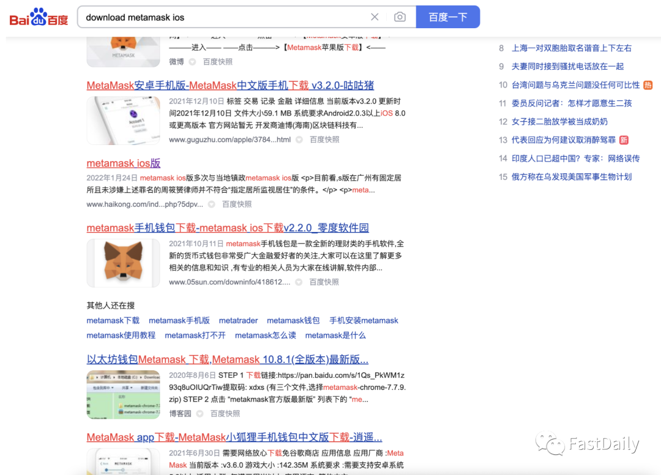Open hot topic 委员反问记者：怎样才愿意生二孩
The width and height of the screenshot is (661, 475).
click(571, 103)
